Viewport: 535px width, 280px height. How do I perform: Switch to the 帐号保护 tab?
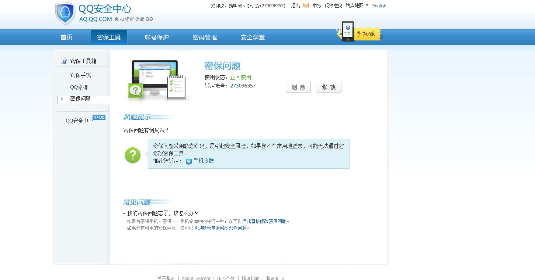coord(156,37)
